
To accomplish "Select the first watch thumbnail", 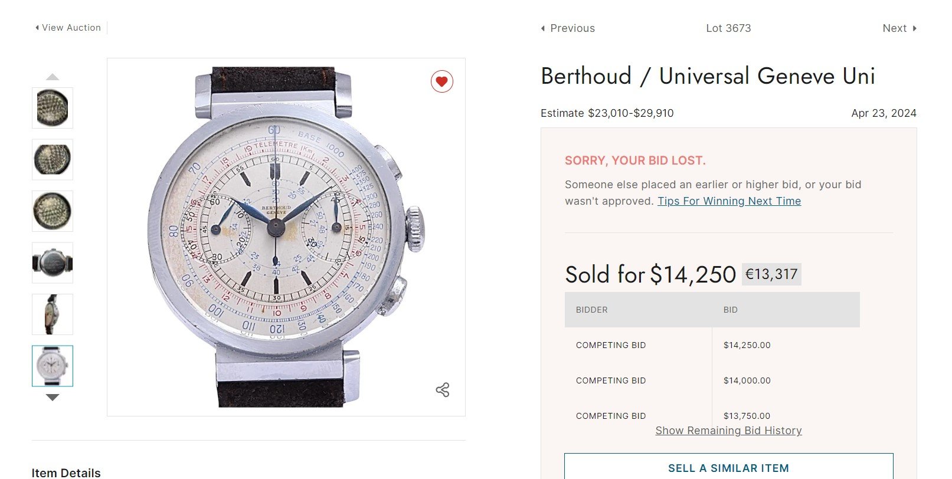I will point(53,108).
